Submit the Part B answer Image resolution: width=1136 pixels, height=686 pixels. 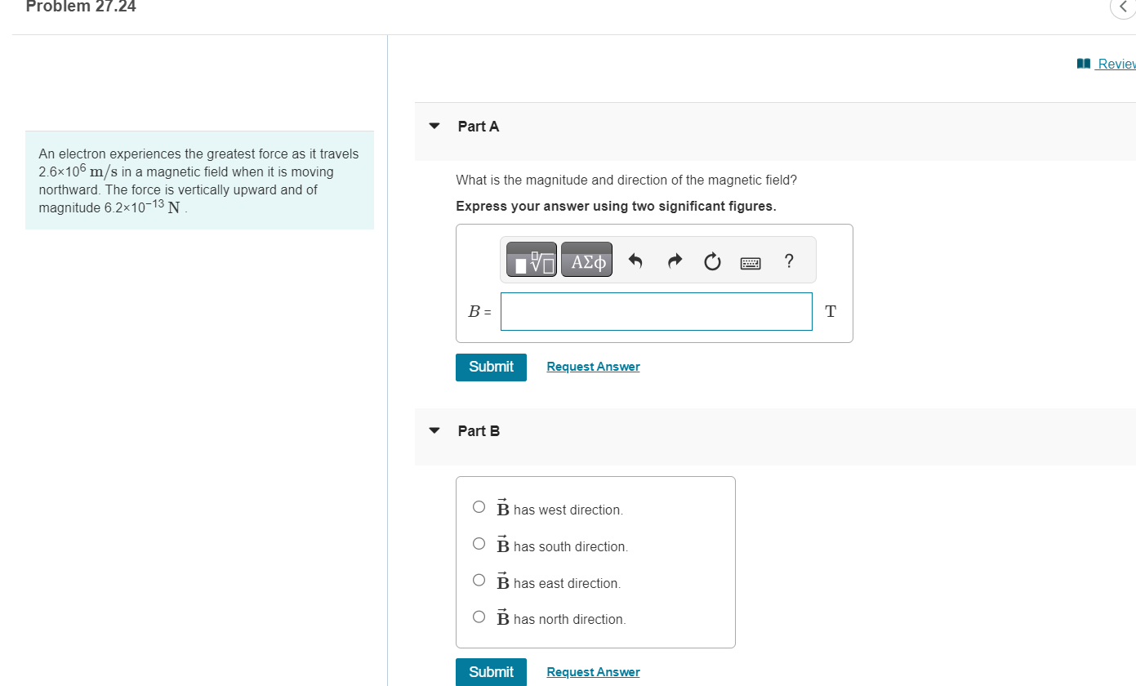click(x=490, y=671)
